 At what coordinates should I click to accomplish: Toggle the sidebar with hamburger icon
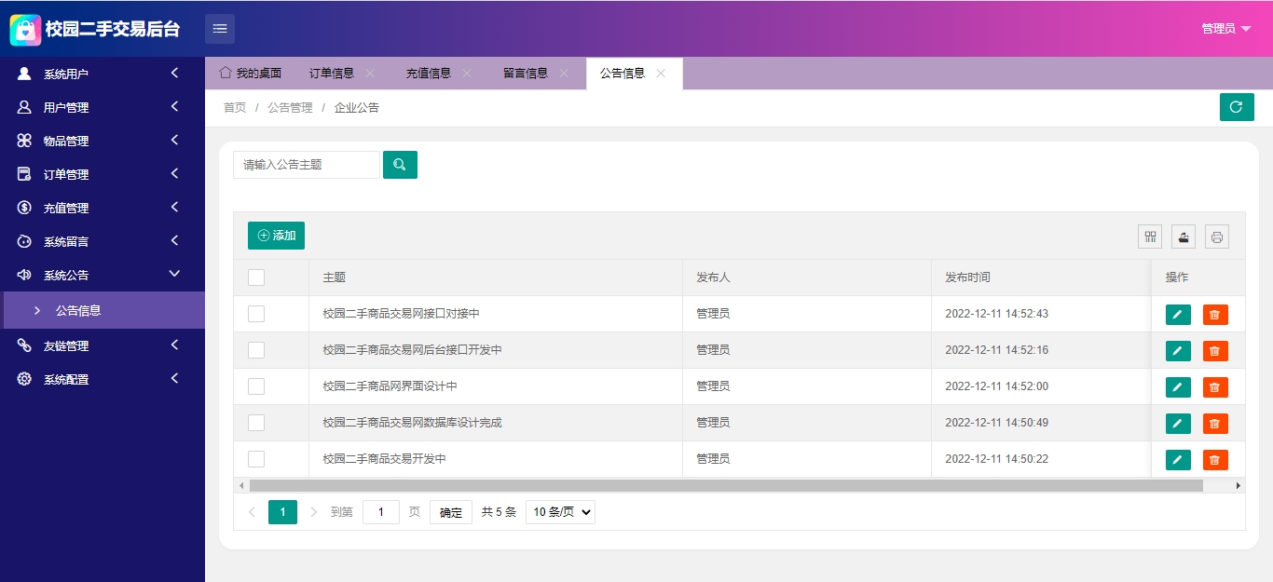pyautogui.click(x=220, y=29)
